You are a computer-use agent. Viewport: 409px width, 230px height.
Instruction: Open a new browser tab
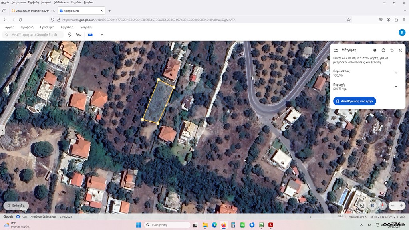click(x=109, y=11)
